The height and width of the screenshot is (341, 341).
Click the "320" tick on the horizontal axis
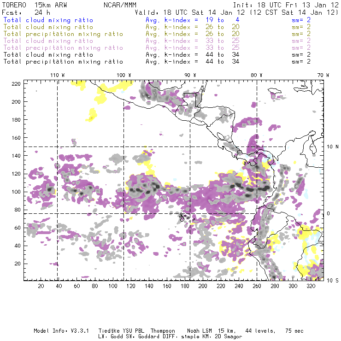pyautogui.click(x=311, y=286)
